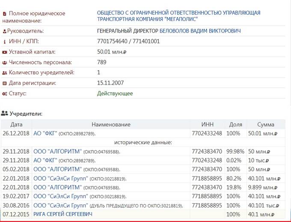Click the people icon beside Количество учредителей
This screenshot has width=291, height=222.
pyautogui.click(x=4, y=73)
